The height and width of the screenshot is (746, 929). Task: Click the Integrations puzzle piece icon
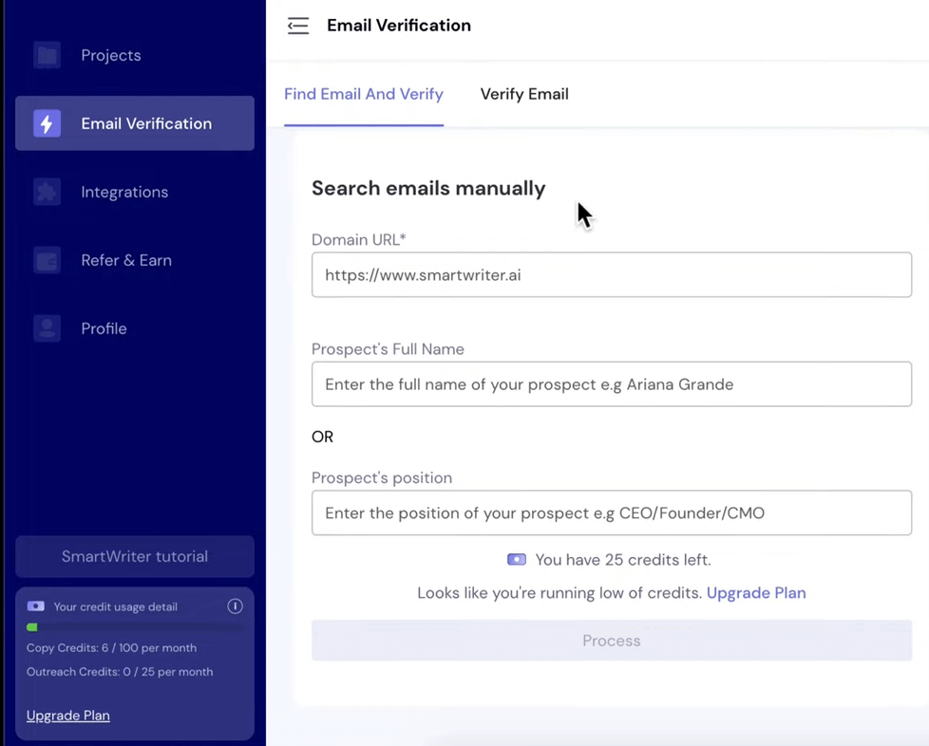tap(47, 192)
